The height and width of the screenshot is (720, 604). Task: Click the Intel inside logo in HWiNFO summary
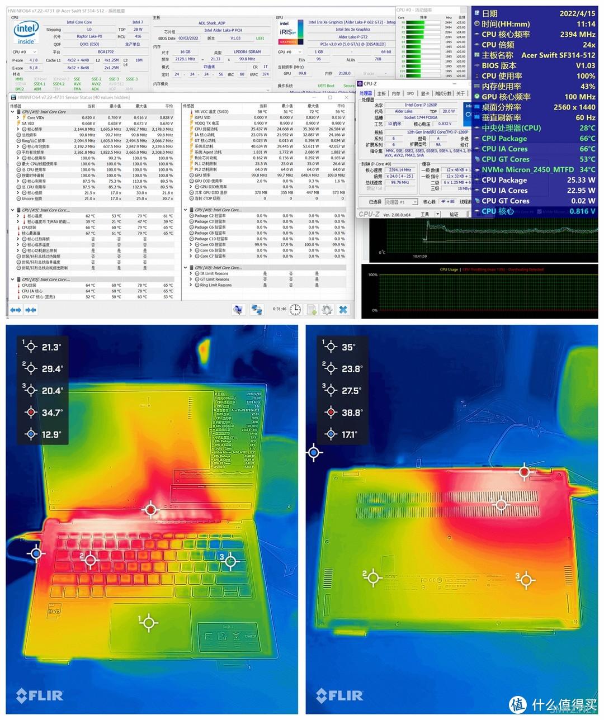click(26, 33)
